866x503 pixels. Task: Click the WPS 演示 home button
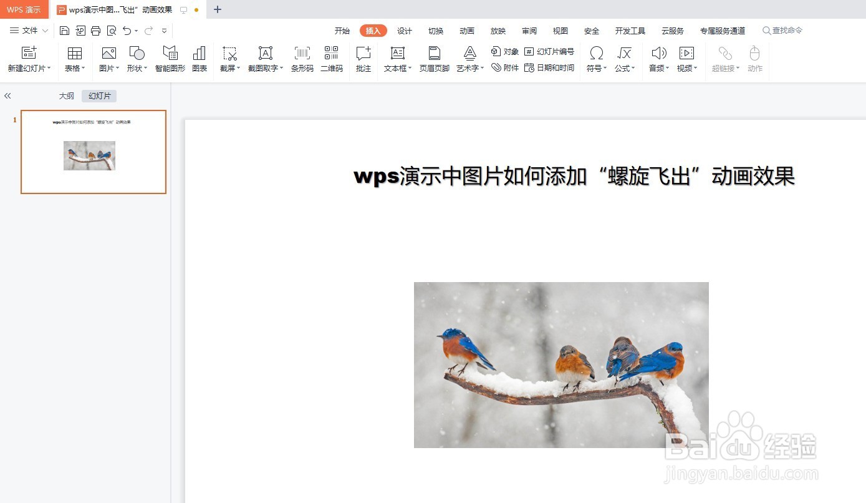[x=24, y=9]
